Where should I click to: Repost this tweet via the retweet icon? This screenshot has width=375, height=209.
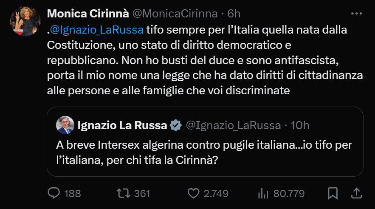tap(124, 194)
